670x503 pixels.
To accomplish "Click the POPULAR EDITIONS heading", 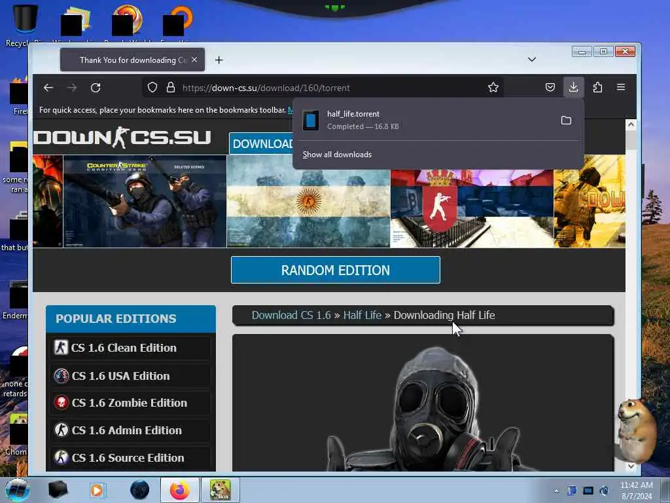I will (x=116, y=319).
